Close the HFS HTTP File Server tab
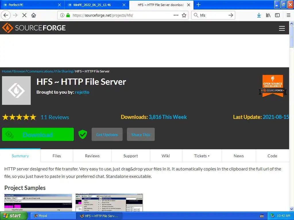The height and width of the screenshot is (220, 294). 189,5
